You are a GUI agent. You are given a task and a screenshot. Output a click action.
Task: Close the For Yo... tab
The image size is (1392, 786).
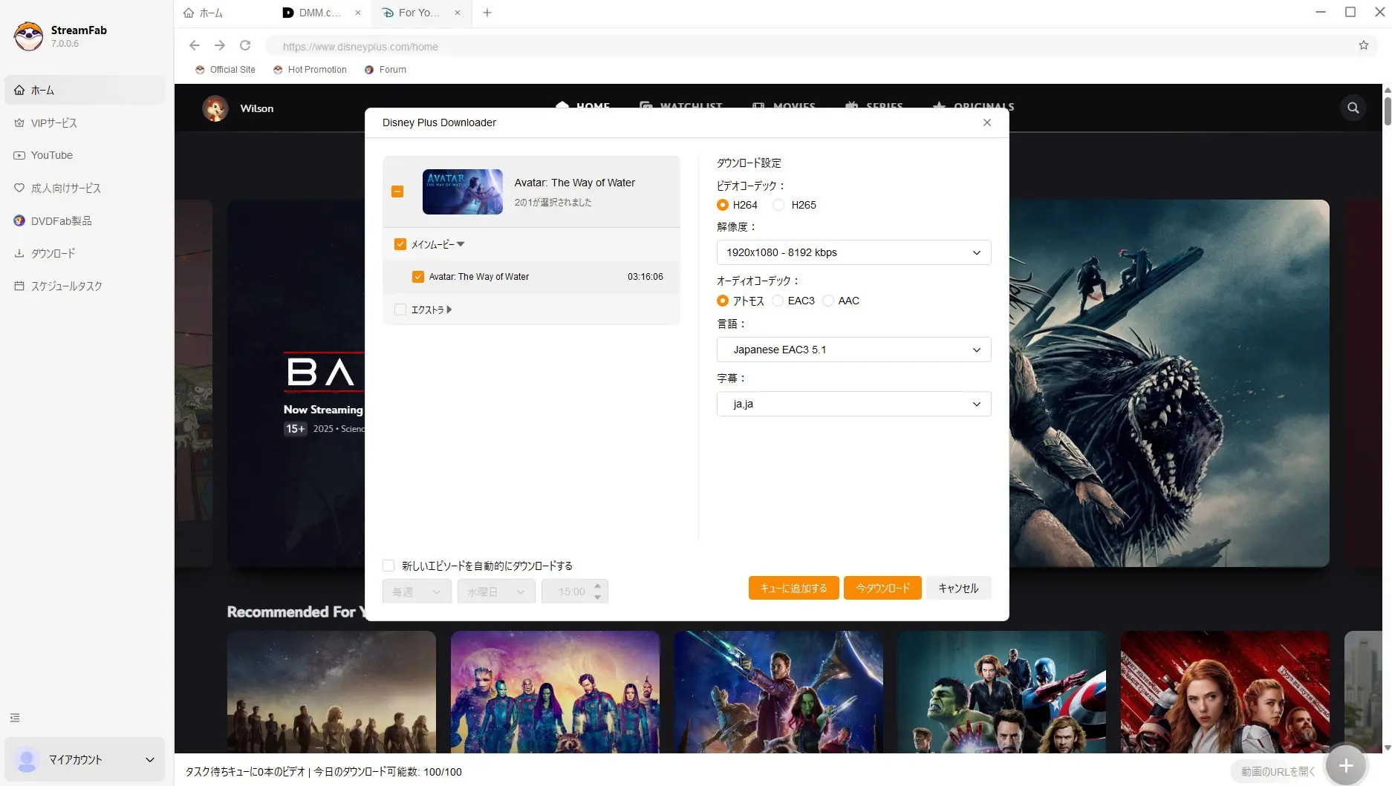point(458,13)
